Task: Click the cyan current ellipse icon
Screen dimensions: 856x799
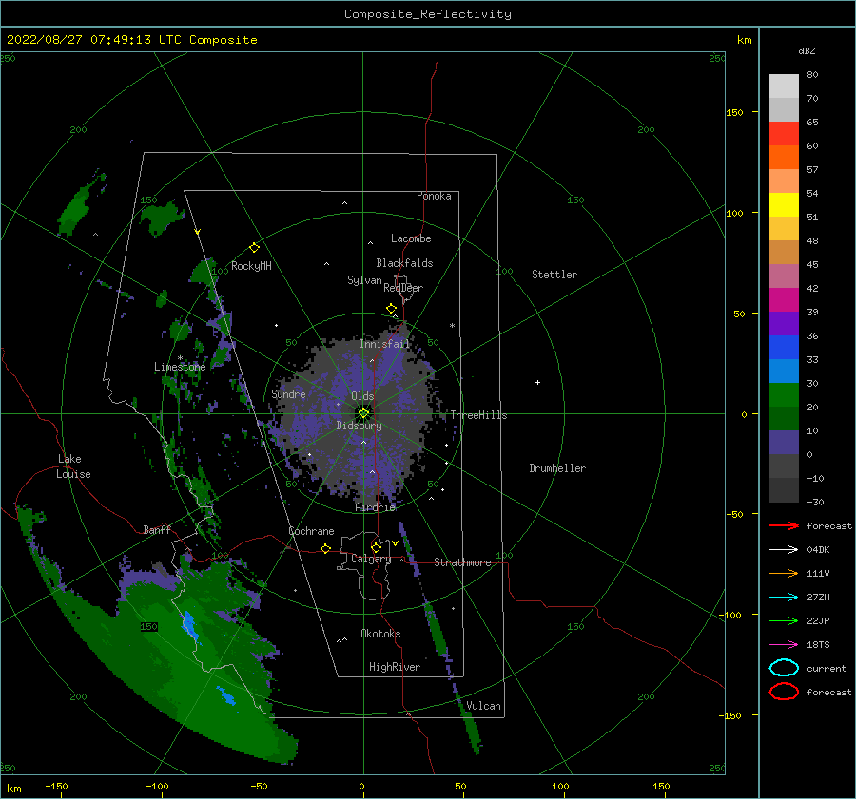Action: coord(784,668)
